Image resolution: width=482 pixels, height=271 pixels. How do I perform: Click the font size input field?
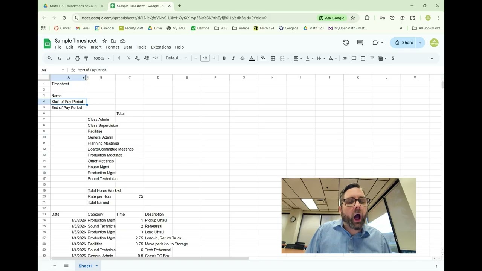point(205,58)
